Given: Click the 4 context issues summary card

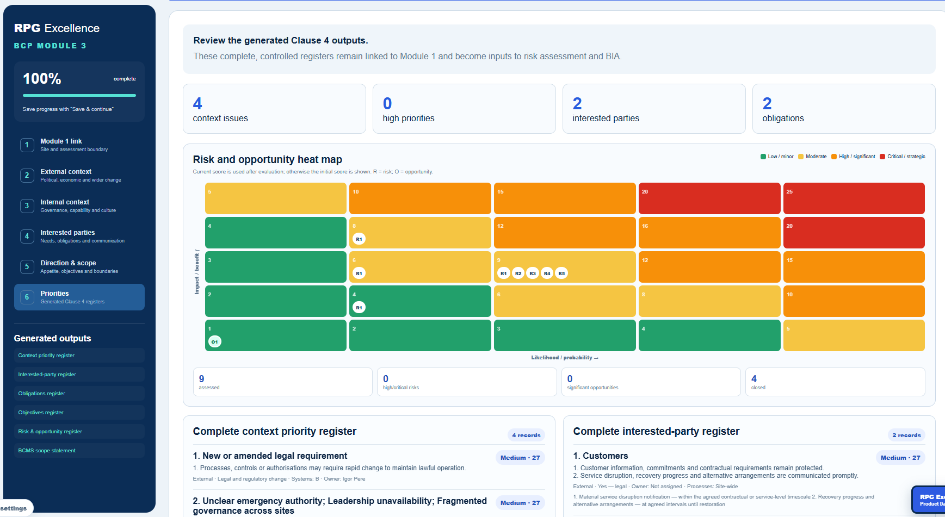Looking at the screenshot, I should [x=274, y=109].
